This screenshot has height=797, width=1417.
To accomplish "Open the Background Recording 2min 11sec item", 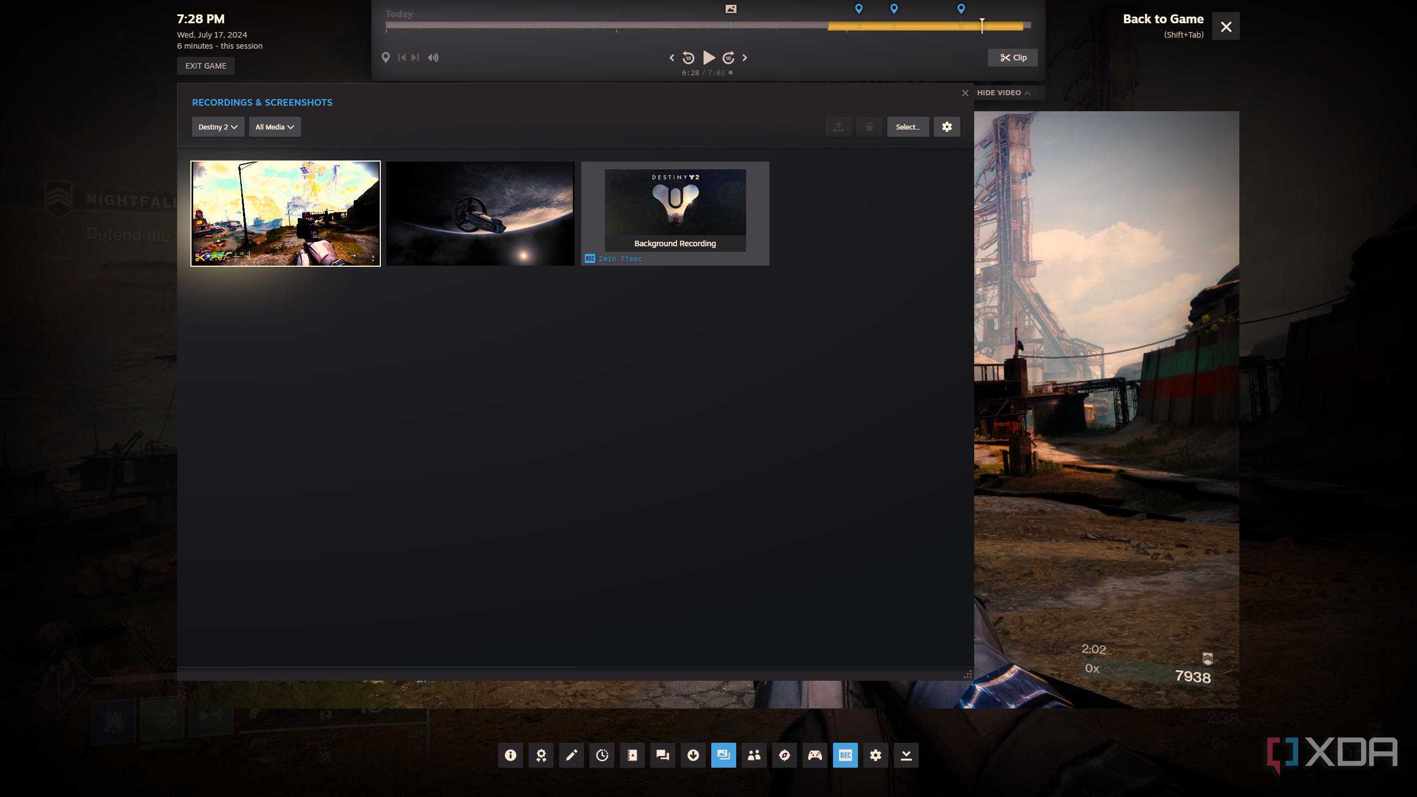I will coord(675,214).
